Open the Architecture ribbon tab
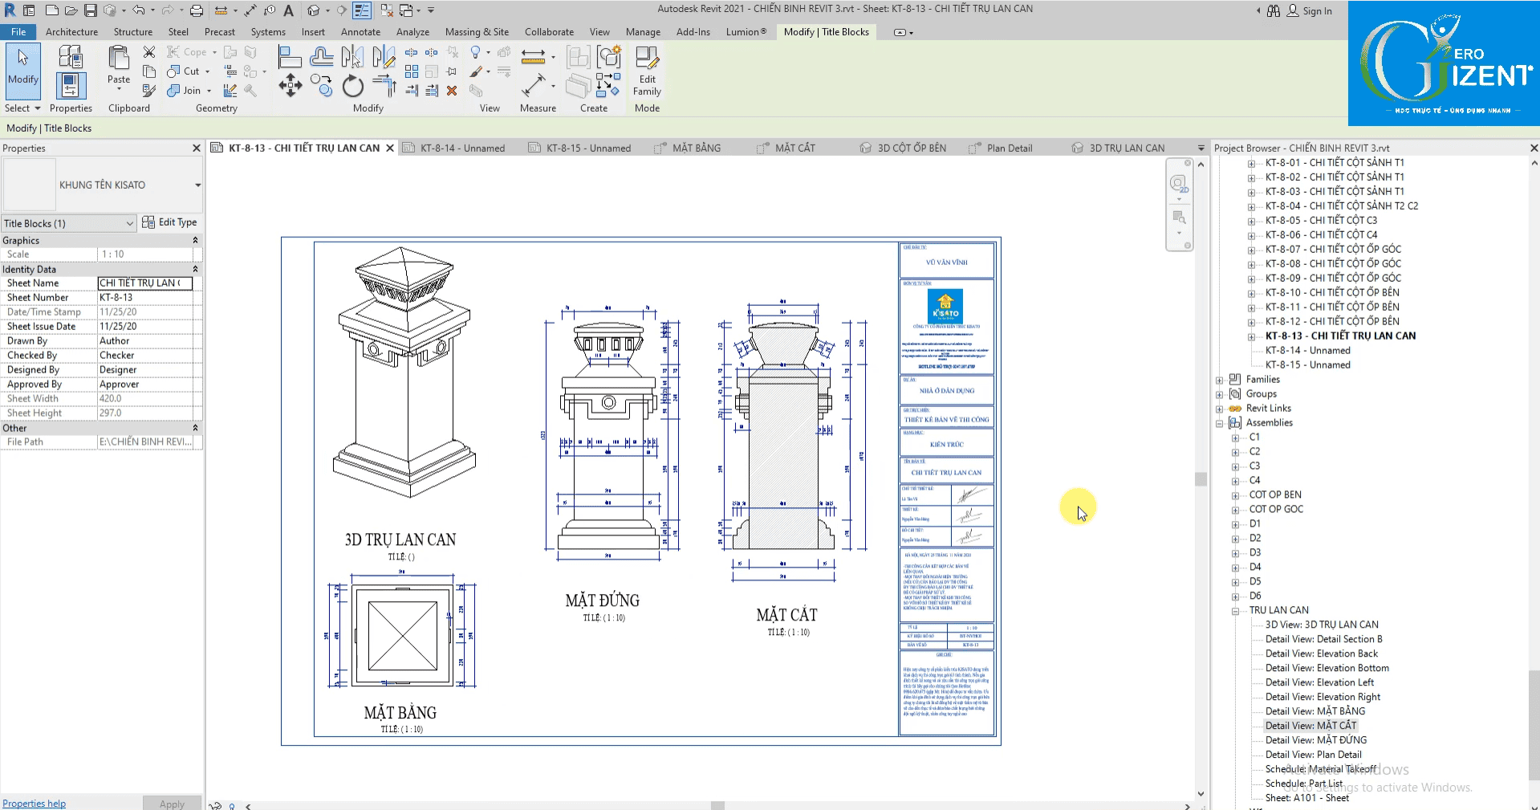Image resolution: width=1540 pixels, height=810 pixels. click(71, 32)
